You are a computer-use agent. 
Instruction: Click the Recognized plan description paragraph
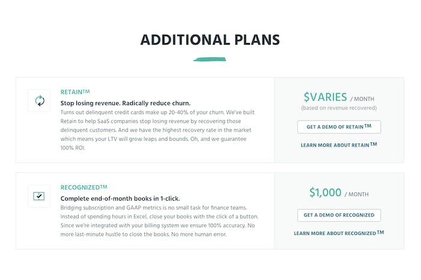(x=159, y=221)
